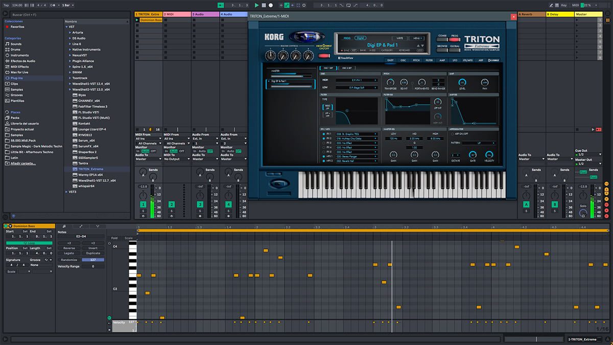Open the Samples category
Viewport: 613px width, 345px height.
(17, 89)
